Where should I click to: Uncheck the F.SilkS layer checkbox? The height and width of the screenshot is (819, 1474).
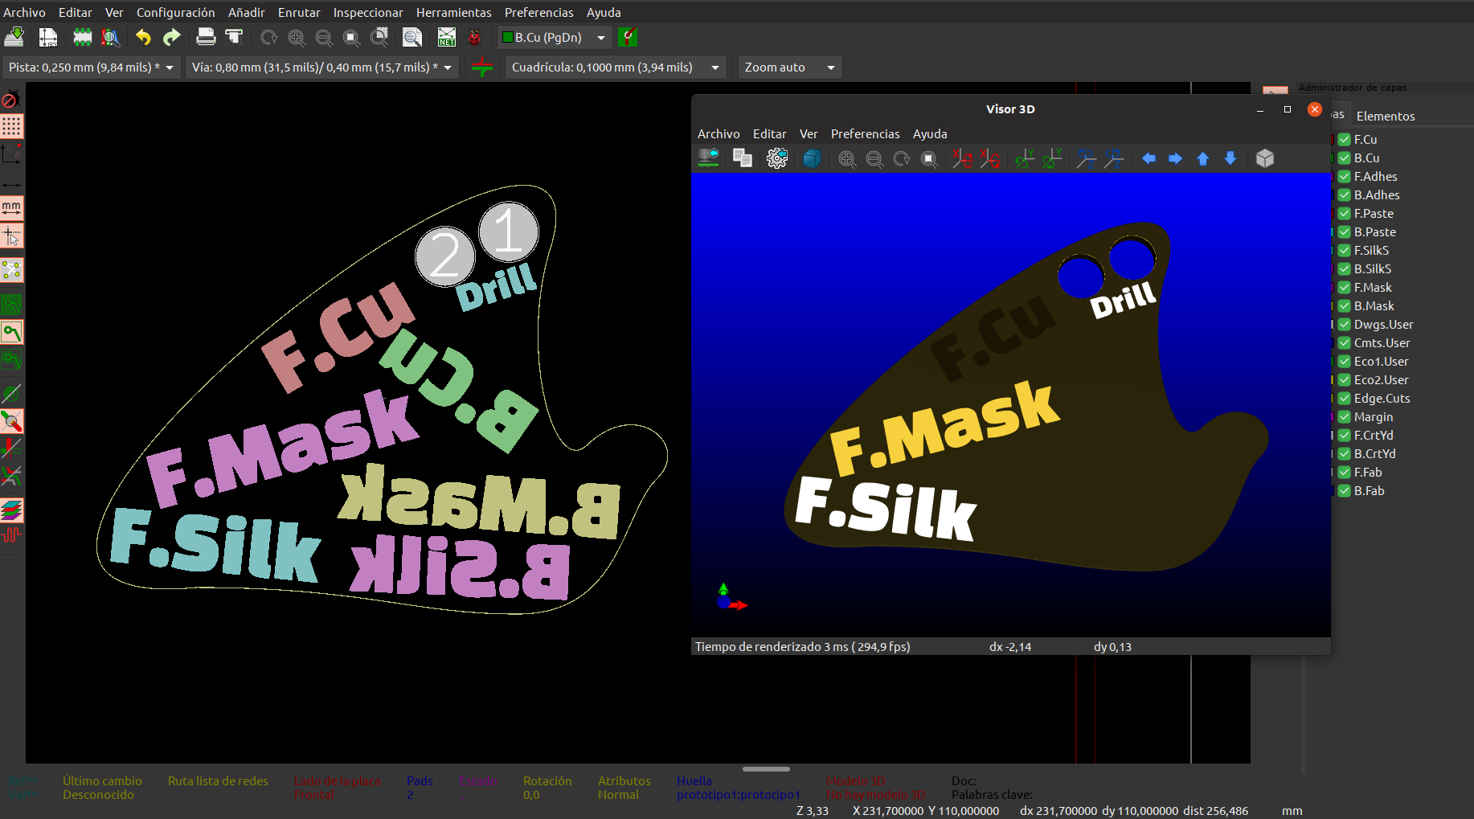[x=1344, y=251]
